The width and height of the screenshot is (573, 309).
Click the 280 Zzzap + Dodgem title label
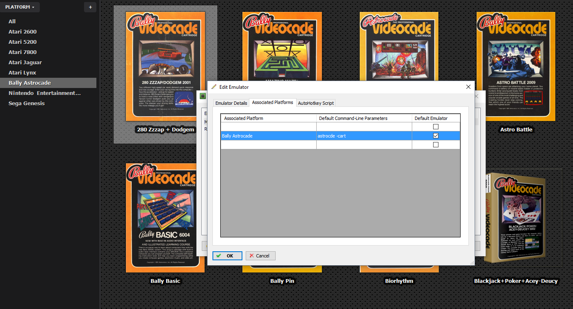tap(165, 129)
